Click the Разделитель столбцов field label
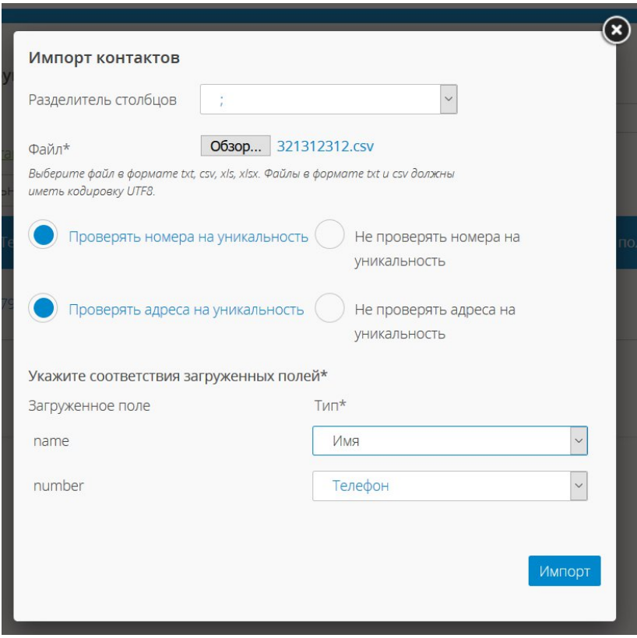Image resolution: width=637 pixels, height=638 pixels. pyautogui.click(x=102, y=100)
